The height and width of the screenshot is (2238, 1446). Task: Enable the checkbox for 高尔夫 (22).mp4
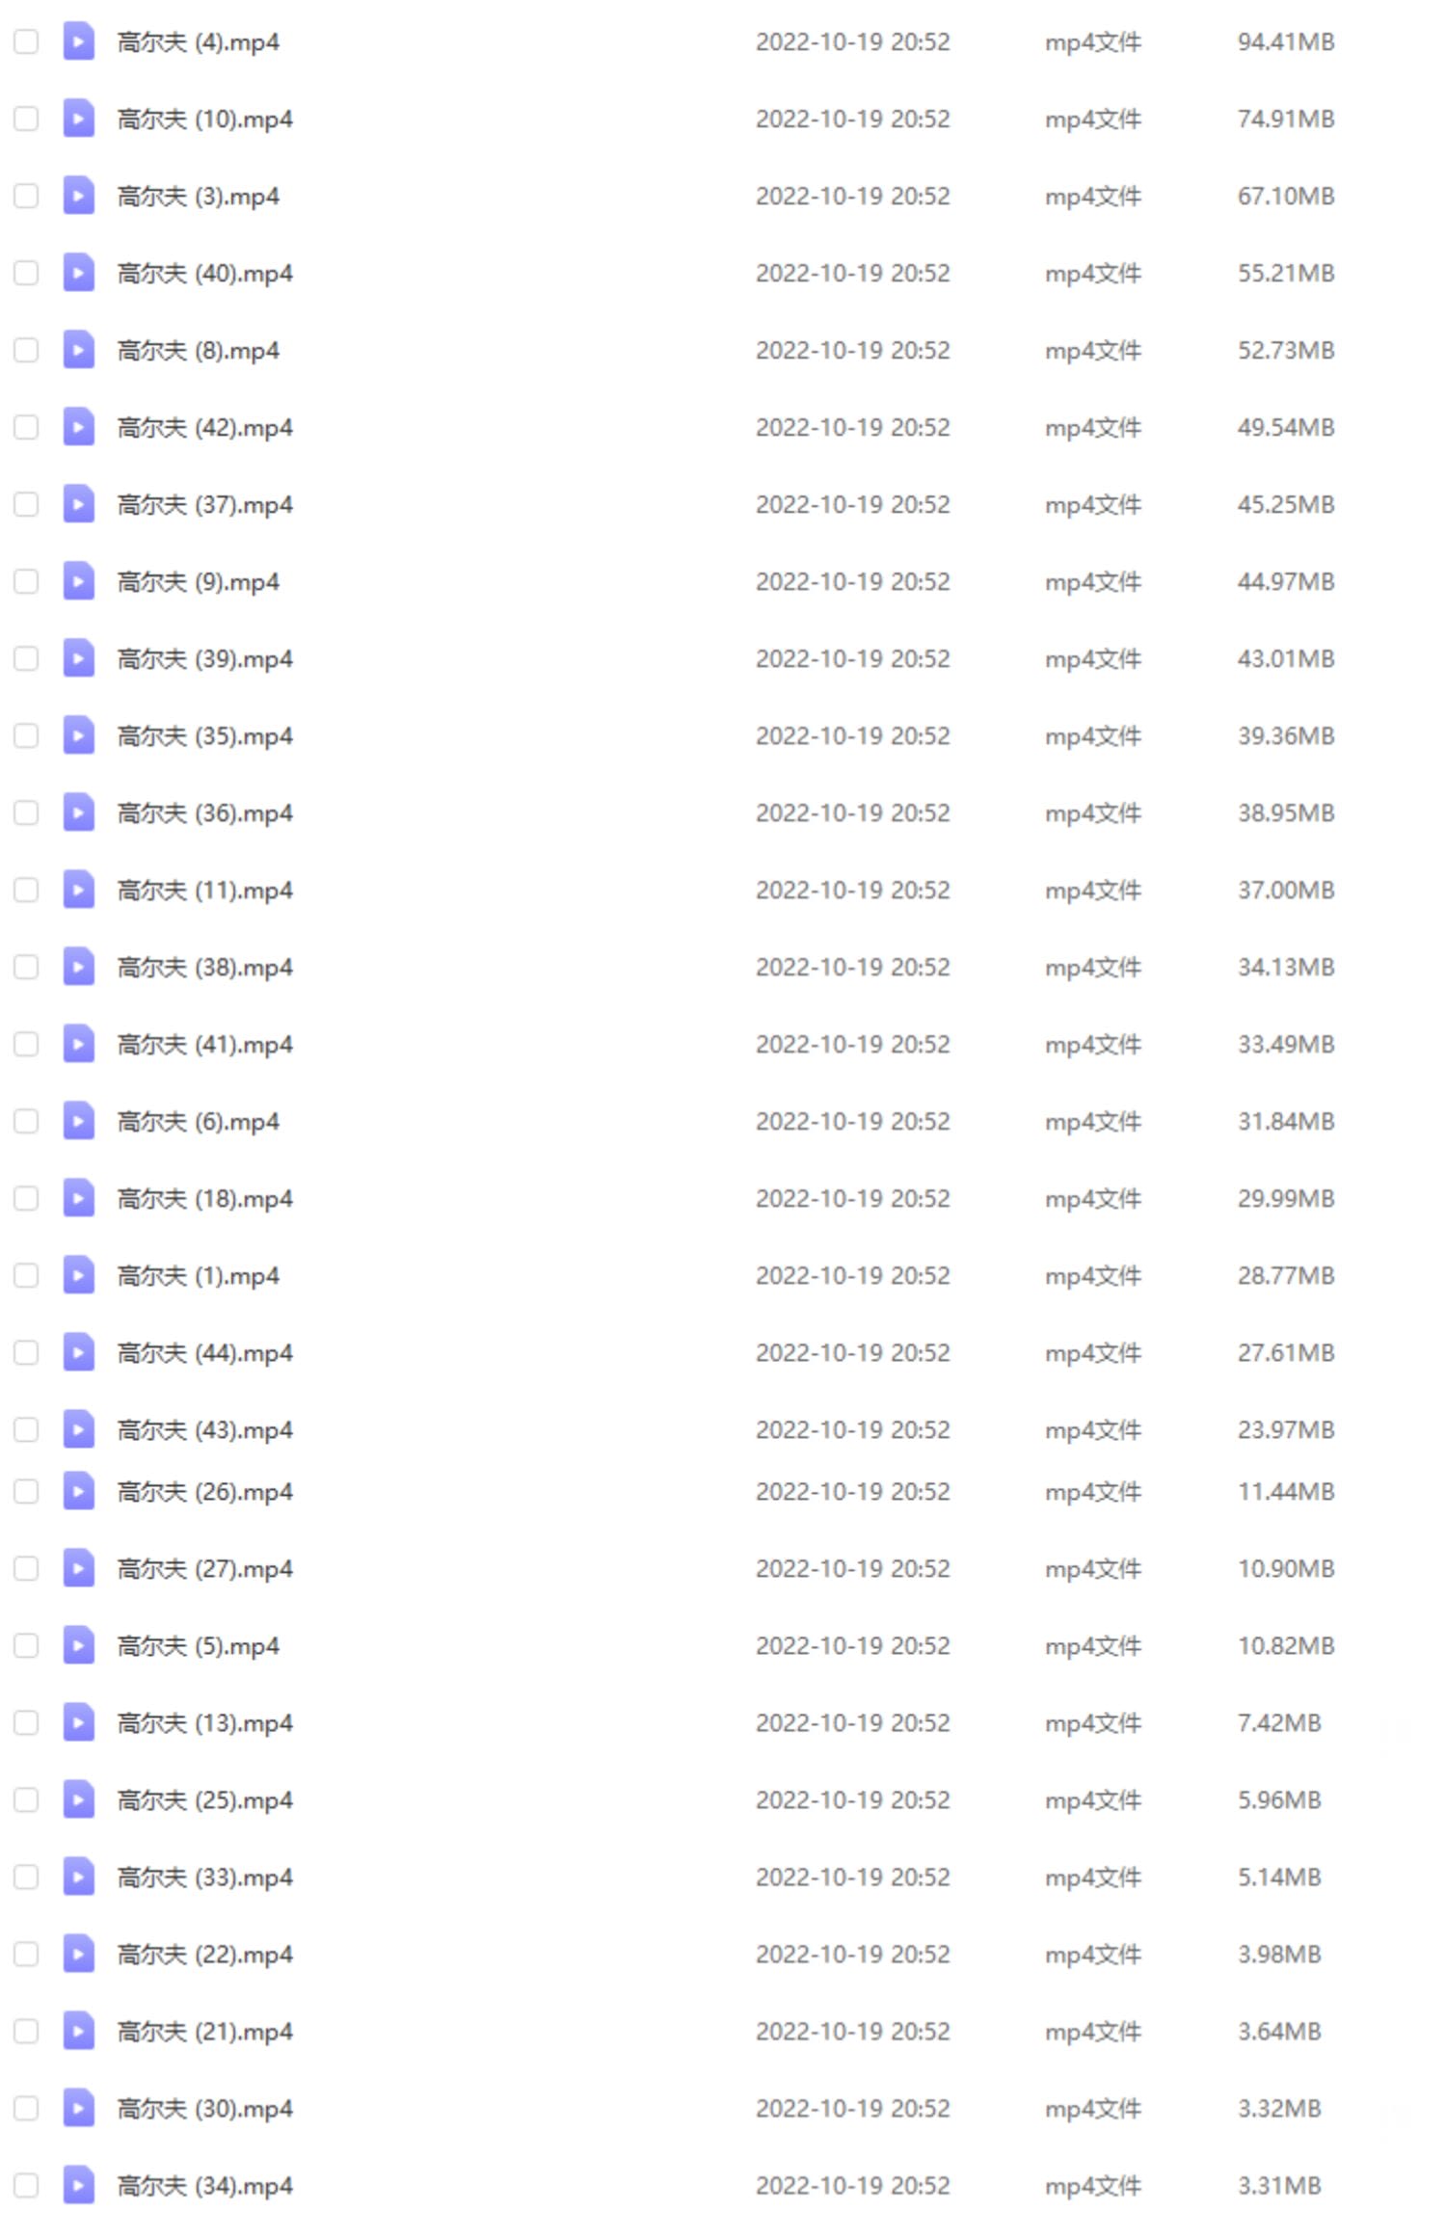point(26,1954)
